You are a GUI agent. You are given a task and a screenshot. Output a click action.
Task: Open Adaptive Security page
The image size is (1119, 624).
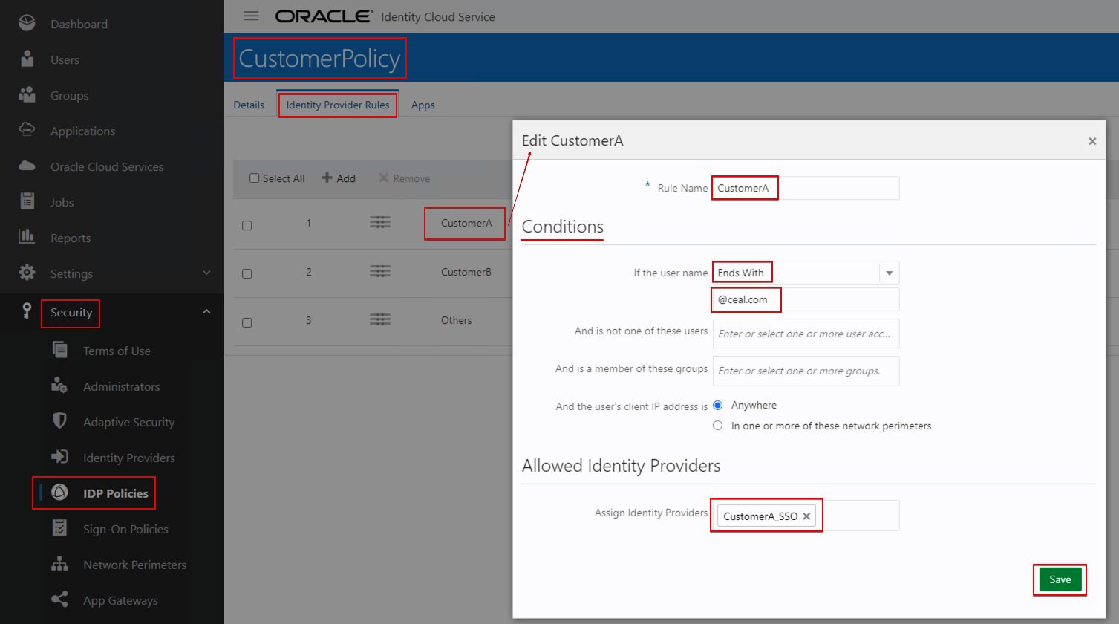(x=128, y=422)
